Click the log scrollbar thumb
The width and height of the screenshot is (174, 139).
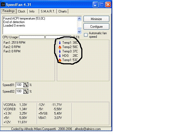tap(79, 28)
